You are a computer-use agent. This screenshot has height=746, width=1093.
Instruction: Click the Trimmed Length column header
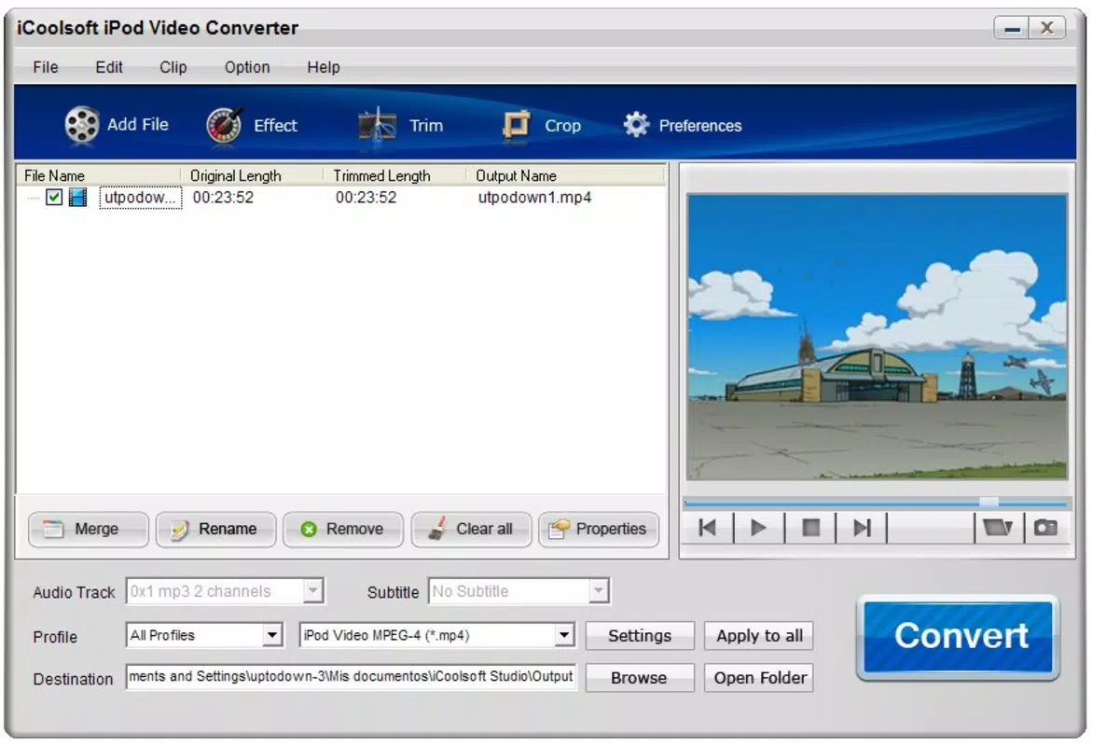click(396, 175)
